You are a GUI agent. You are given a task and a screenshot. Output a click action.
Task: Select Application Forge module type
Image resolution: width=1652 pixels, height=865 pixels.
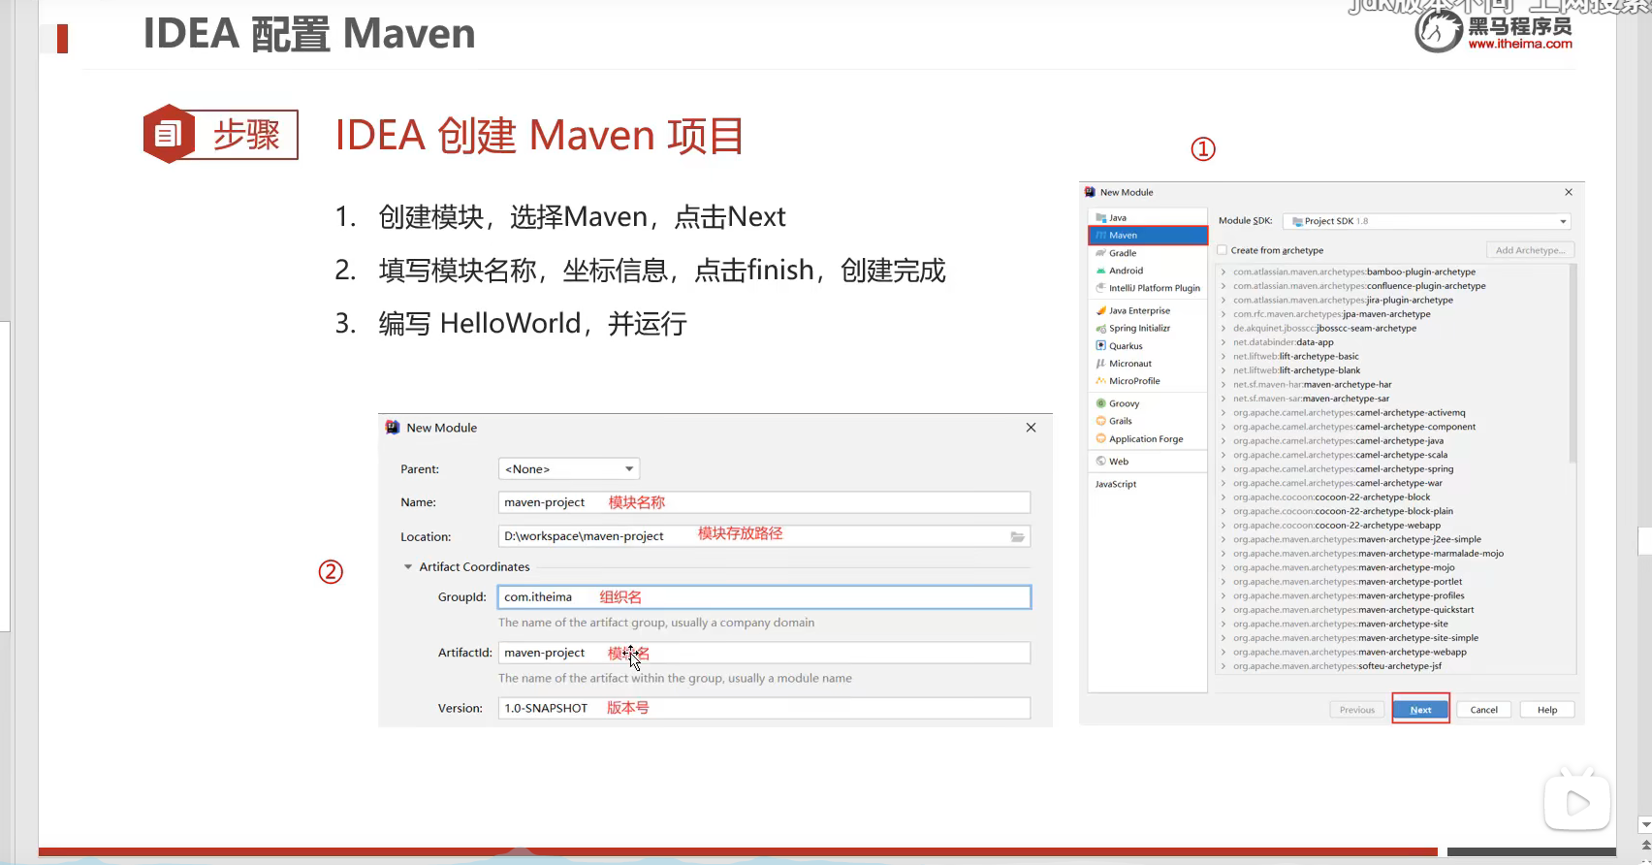pos(1148,439)
